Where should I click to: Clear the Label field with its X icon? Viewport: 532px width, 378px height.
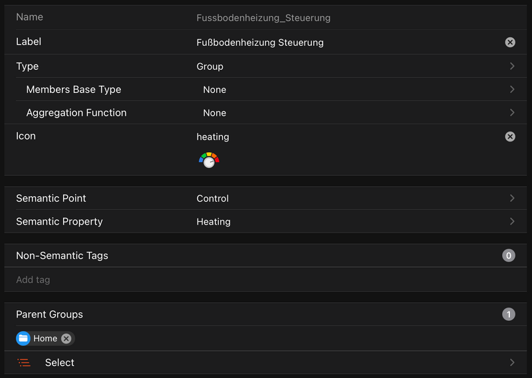(x=510, y=43)
